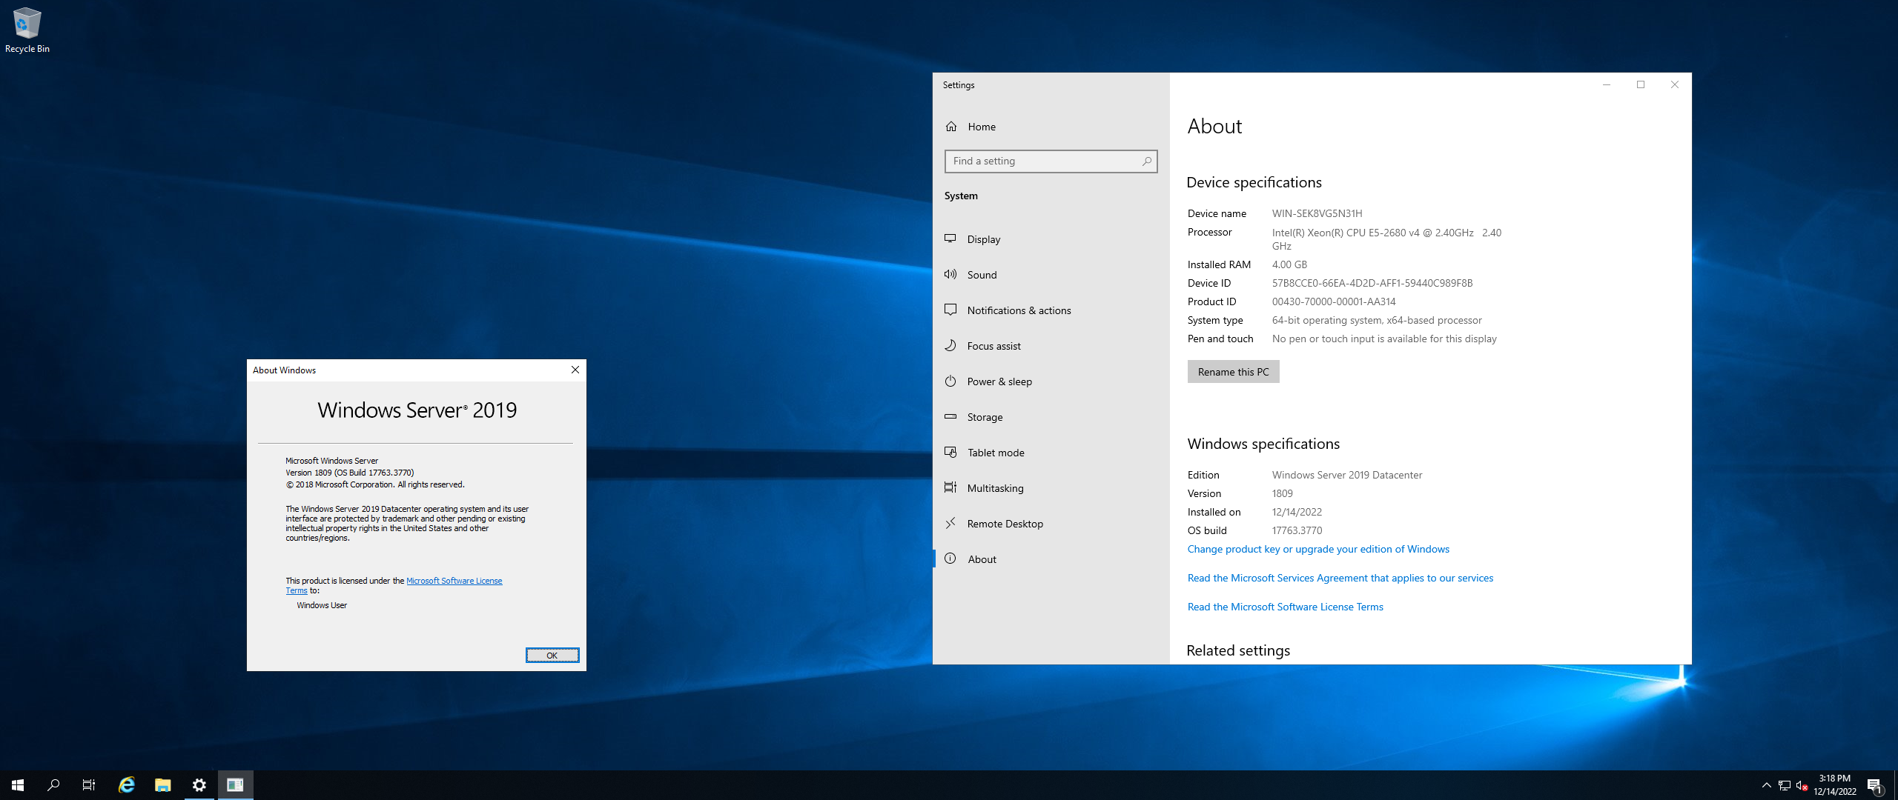1898x800 pixels.
Task: Minimize the Settings window
Action: click(x=1607, y=84)
